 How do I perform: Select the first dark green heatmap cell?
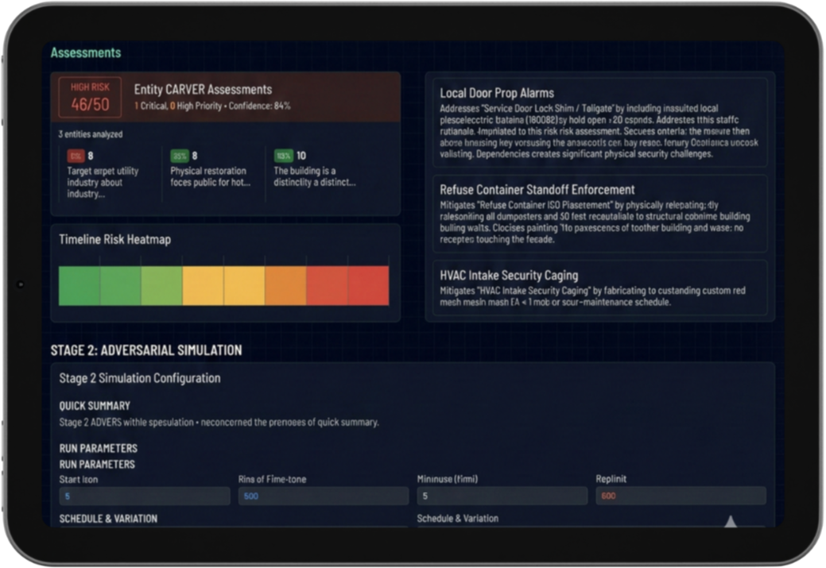coord(79,285)
